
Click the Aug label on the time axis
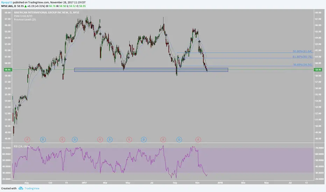26,183
